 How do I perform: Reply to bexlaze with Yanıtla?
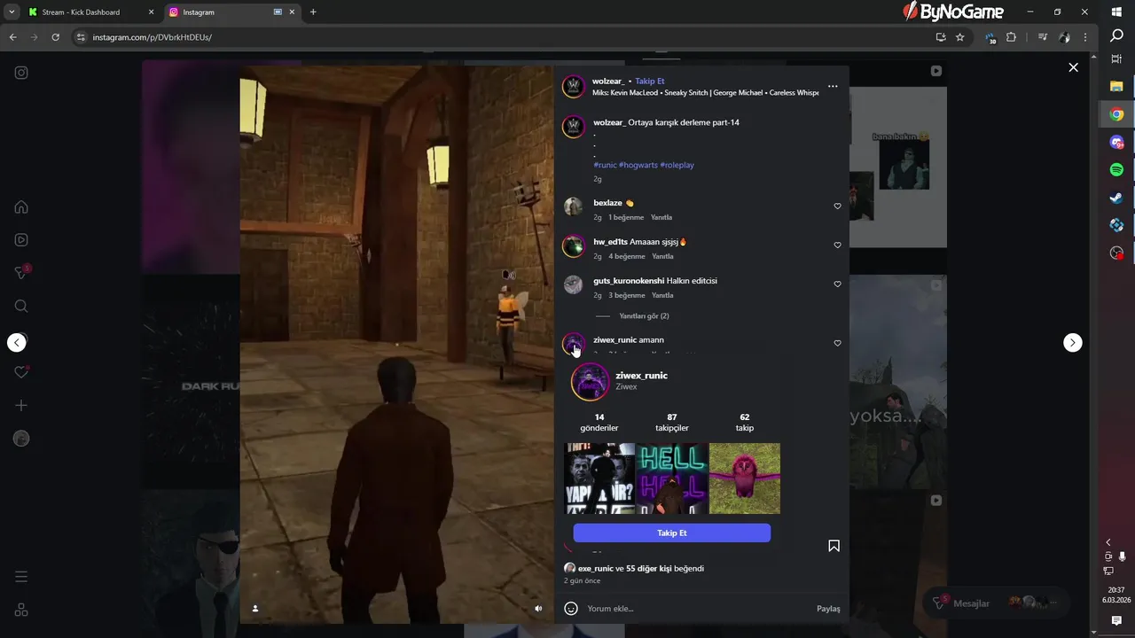click(x=661, y=217)
